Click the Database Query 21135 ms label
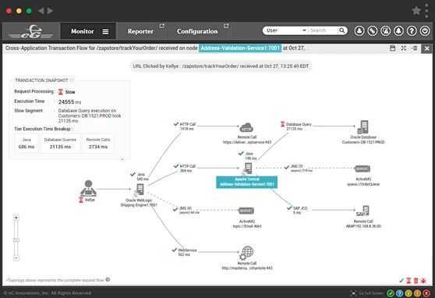Screen dimensions: 435x298 pos(299,126)
